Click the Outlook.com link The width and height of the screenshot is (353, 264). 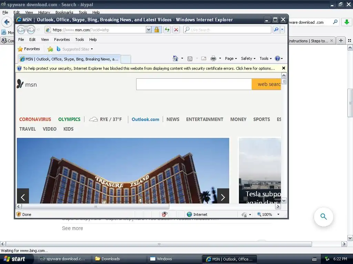[145, 119]
